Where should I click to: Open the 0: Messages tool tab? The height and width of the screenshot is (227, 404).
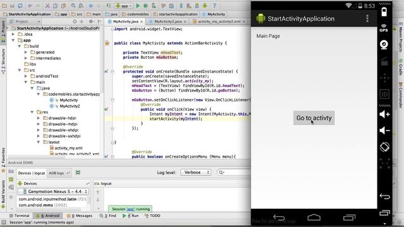(80, 216)
